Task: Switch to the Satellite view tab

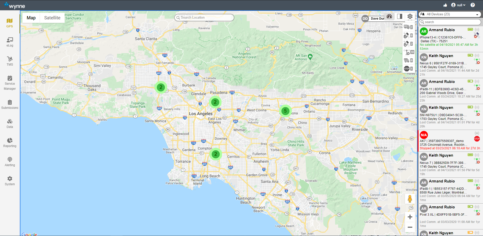Action: 52,18
